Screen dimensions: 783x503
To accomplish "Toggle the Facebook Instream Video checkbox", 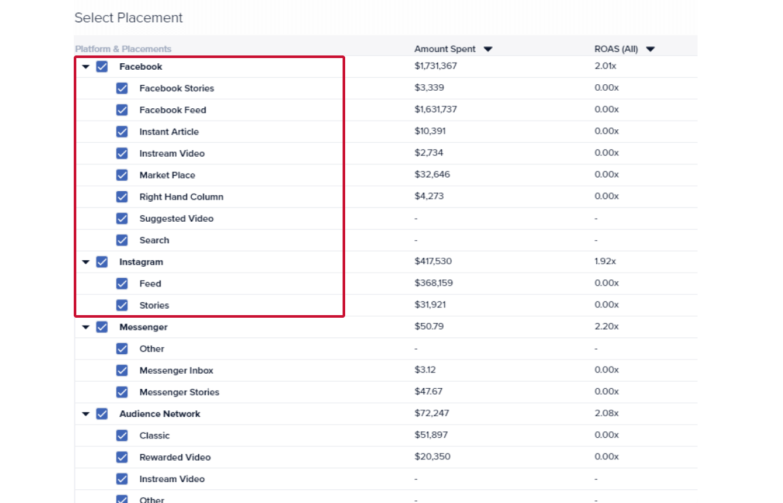I will point(122,153).
